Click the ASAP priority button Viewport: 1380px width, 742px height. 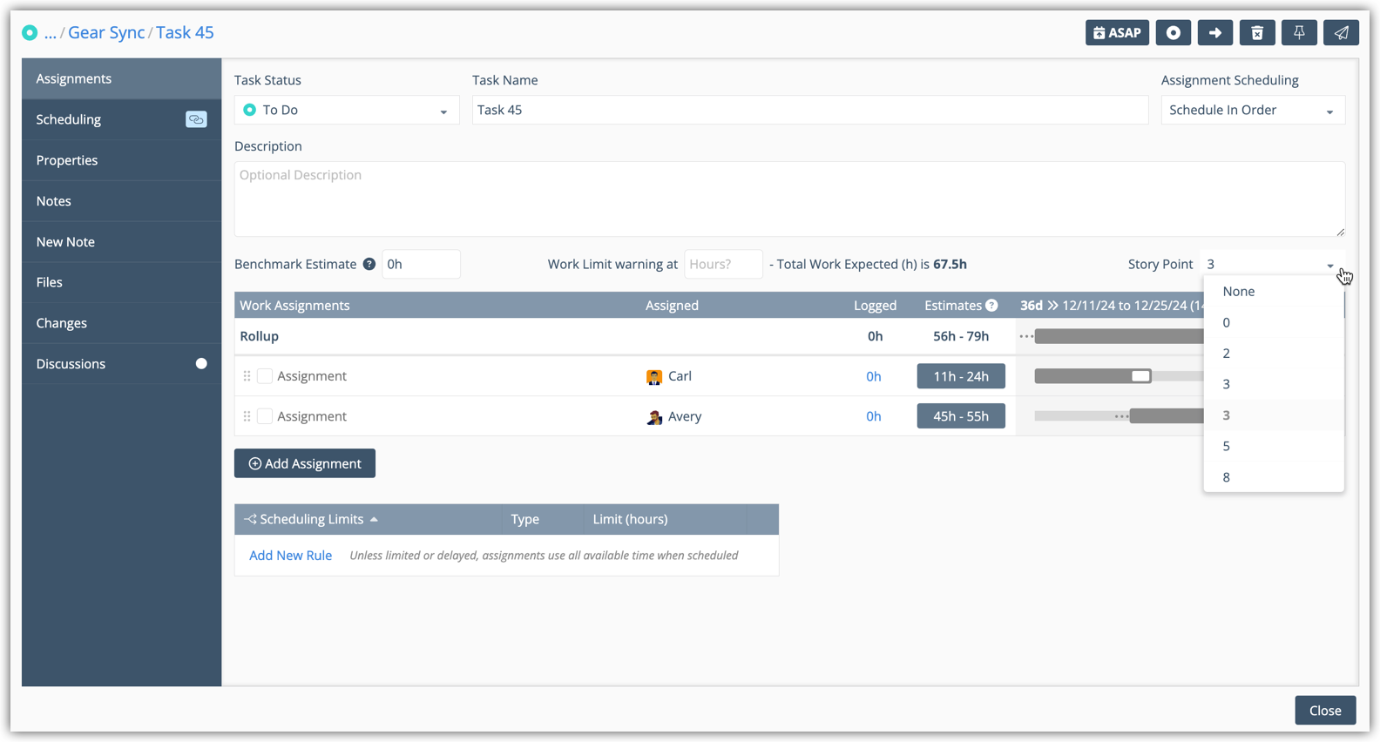(1116, 33)
